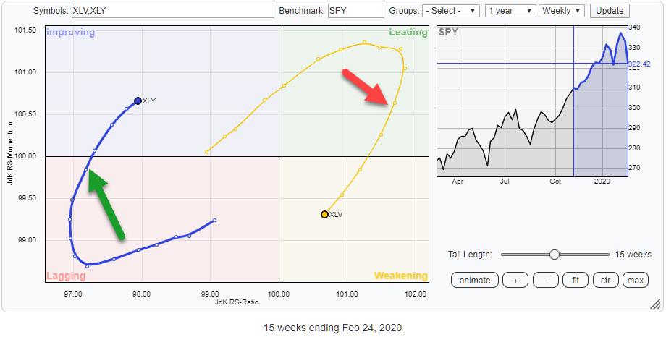Open the Weekly interval dropdown
This screenshot has height=337, width=666.
click(x=562, y=11)
